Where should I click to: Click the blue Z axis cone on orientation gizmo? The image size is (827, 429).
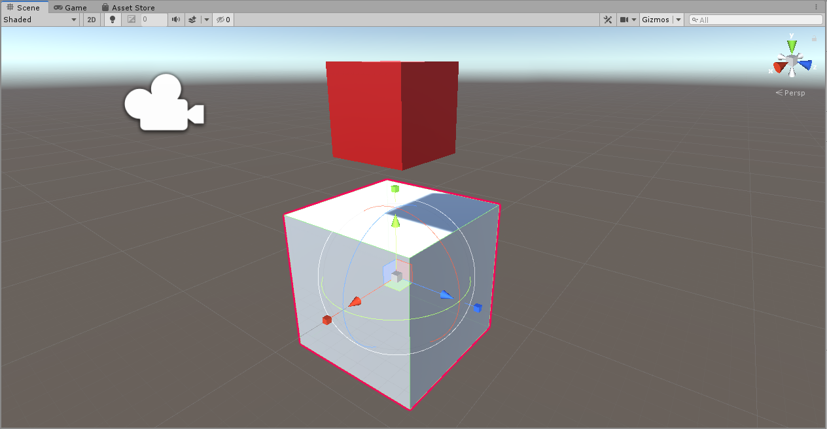805,65
